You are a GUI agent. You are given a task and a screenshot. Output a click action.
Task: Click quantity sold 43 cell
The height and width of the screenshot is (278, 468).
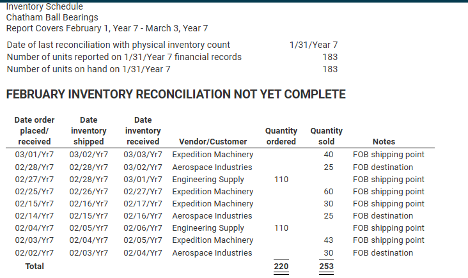click(x=329, y=240)
